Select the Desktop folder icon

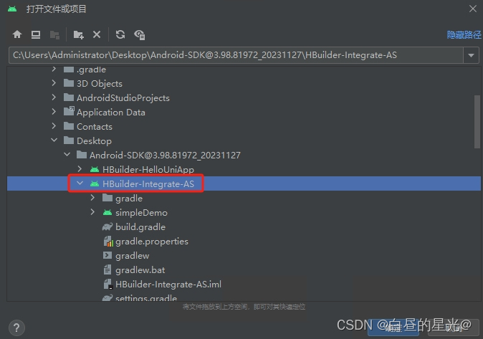68,141
